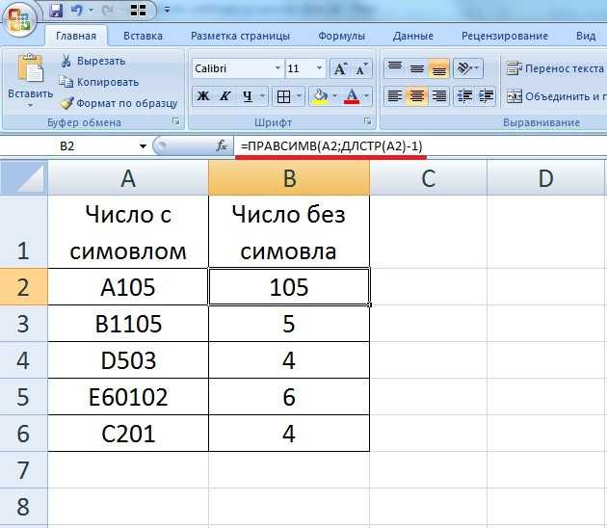Viewport: 607px width, 528px height.
Task: Apply yellow fill color bucket
Action: click(x=321, y=96)
